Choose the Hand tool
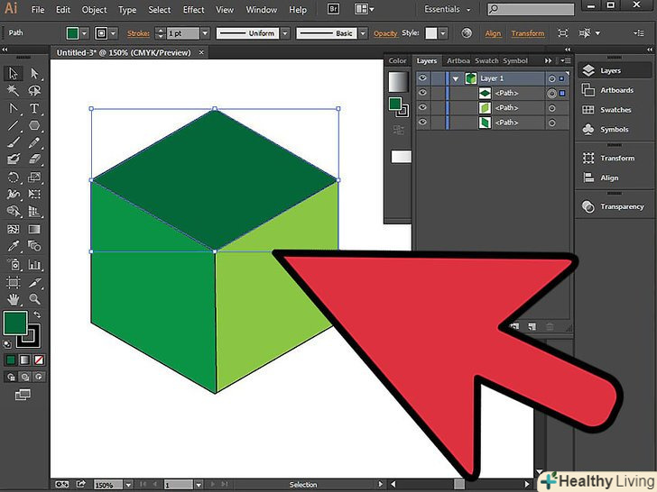 coord(14,298)
